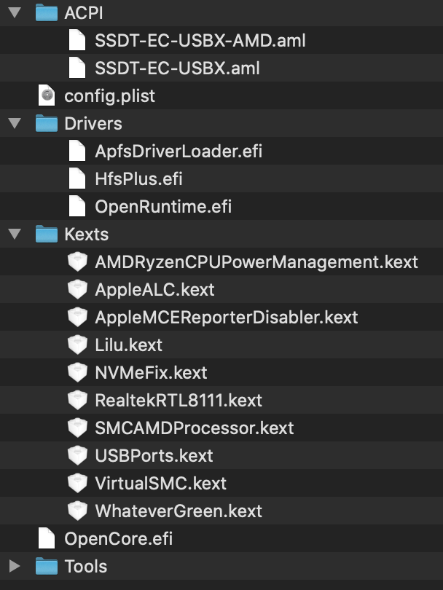Click the Kexts folder icon
Viewport: 443px width, 590px height.
pos(47,234)
